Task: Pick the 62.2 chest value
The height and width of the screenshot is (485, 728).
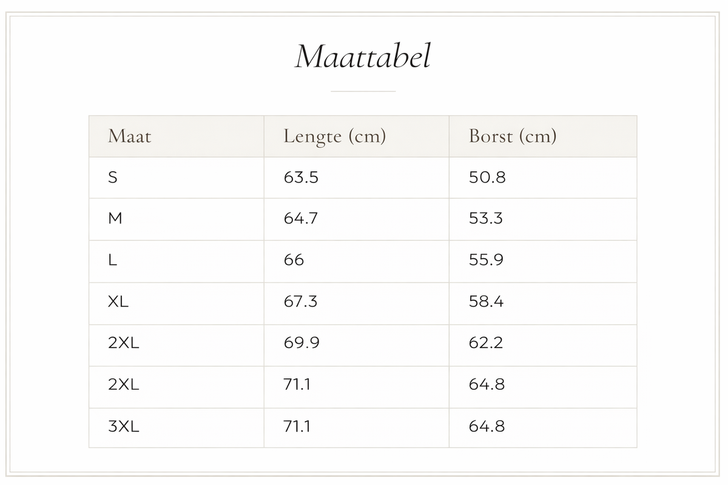Action: click(486, 343)
